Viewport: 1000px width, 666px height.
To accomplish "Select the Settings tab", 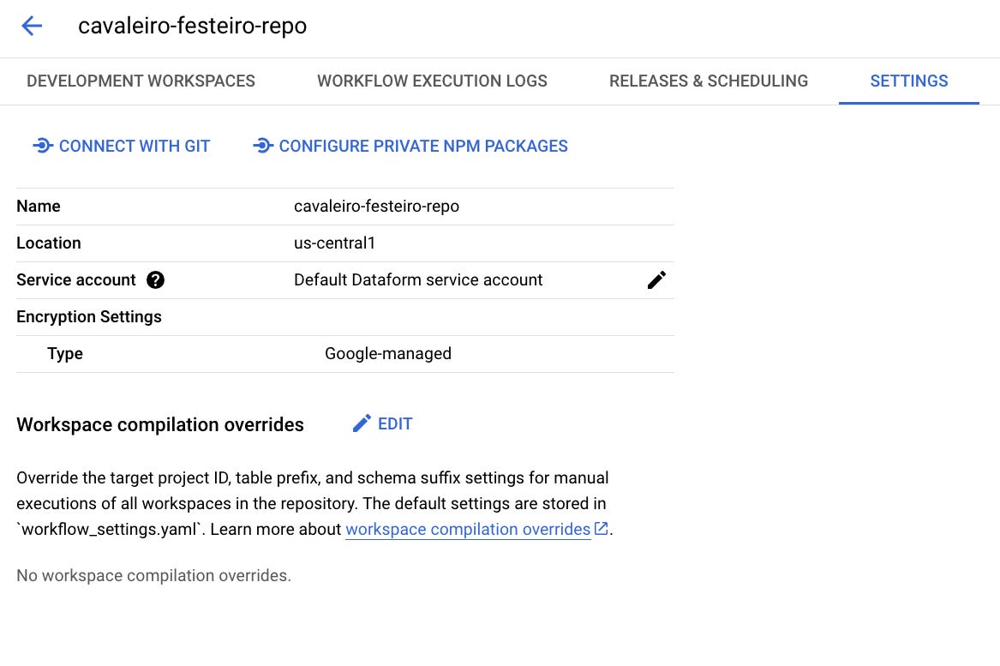I will coord(908,81).
